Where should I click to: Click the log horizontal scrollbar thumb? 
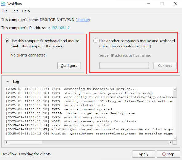(x=25, y=142)
